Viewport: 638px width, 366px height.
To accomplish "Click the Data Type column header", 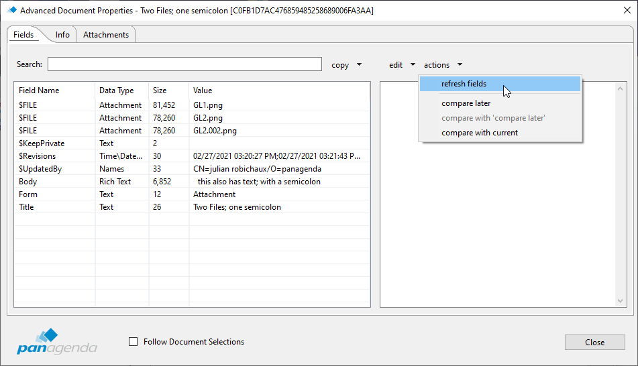I will [x=117, y=90].
